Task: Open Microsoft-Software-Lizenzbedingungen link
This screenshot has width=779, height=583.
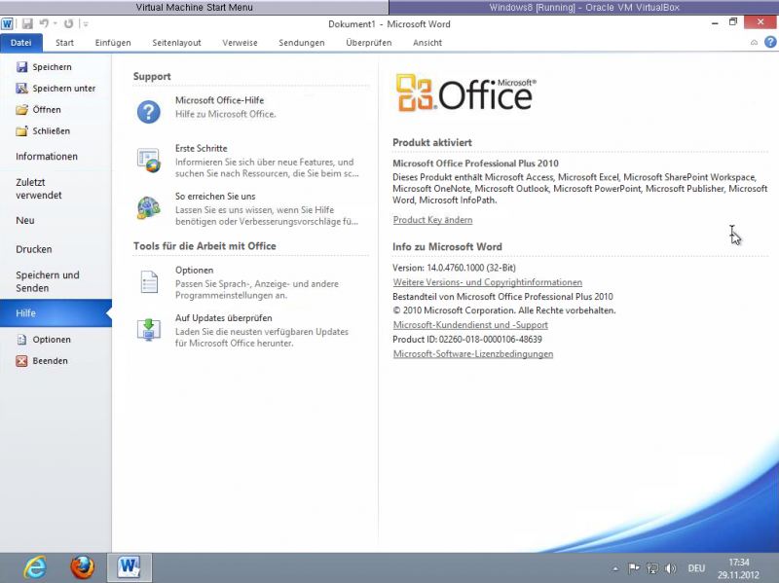Action: [x=473, y=354]
